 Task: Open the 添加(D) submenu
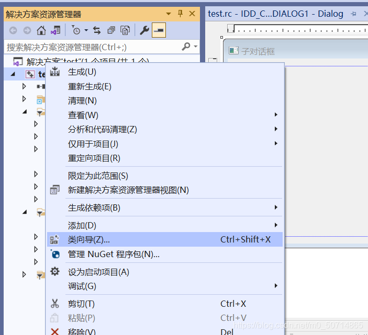pyautogui.click(x=164, y=225)
